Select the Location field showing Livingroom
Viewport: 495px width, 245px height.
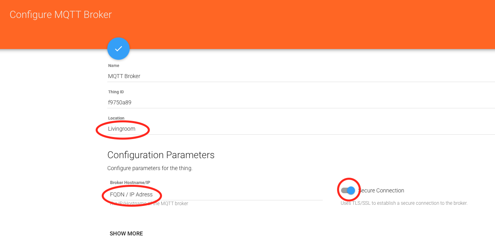(x=302, y=129)
